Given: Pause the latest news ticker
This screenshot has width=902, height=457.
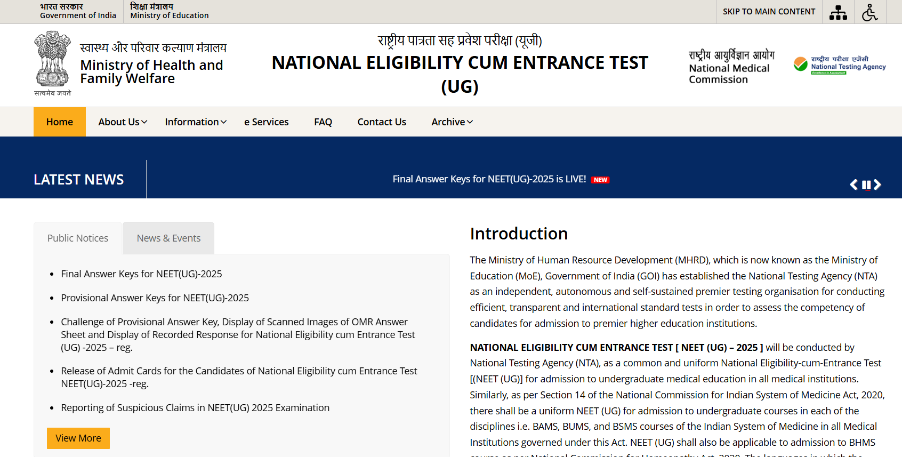Looking at the screenshot, I should [866, 185].
